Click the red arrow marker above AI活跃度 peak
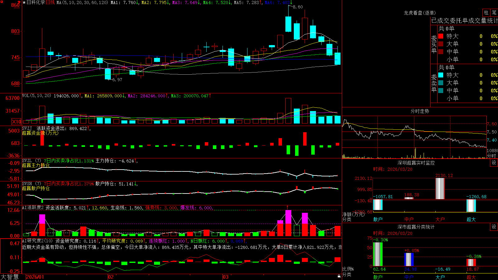Image resolution: width=498 pixels, height=280 pixels. tap(288, 207)
